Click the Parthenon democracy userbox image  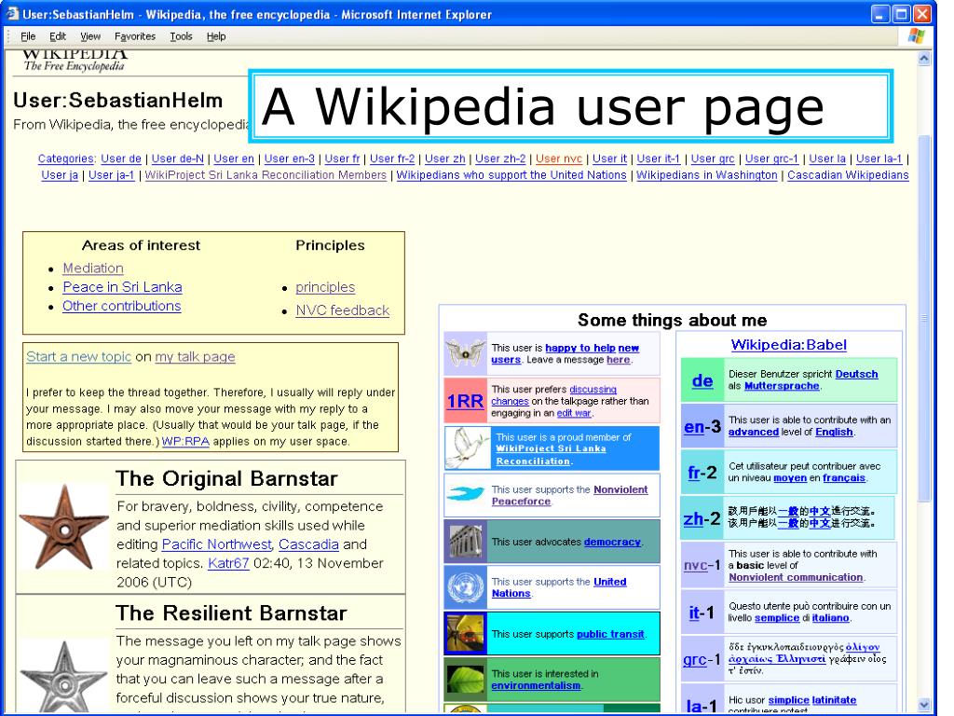(466, 541)
